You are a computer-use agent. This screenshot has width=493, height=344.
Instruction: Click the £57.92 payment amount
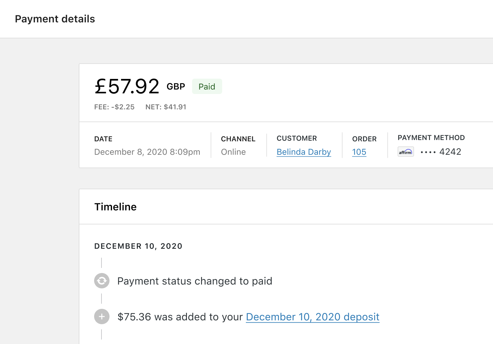127,86
